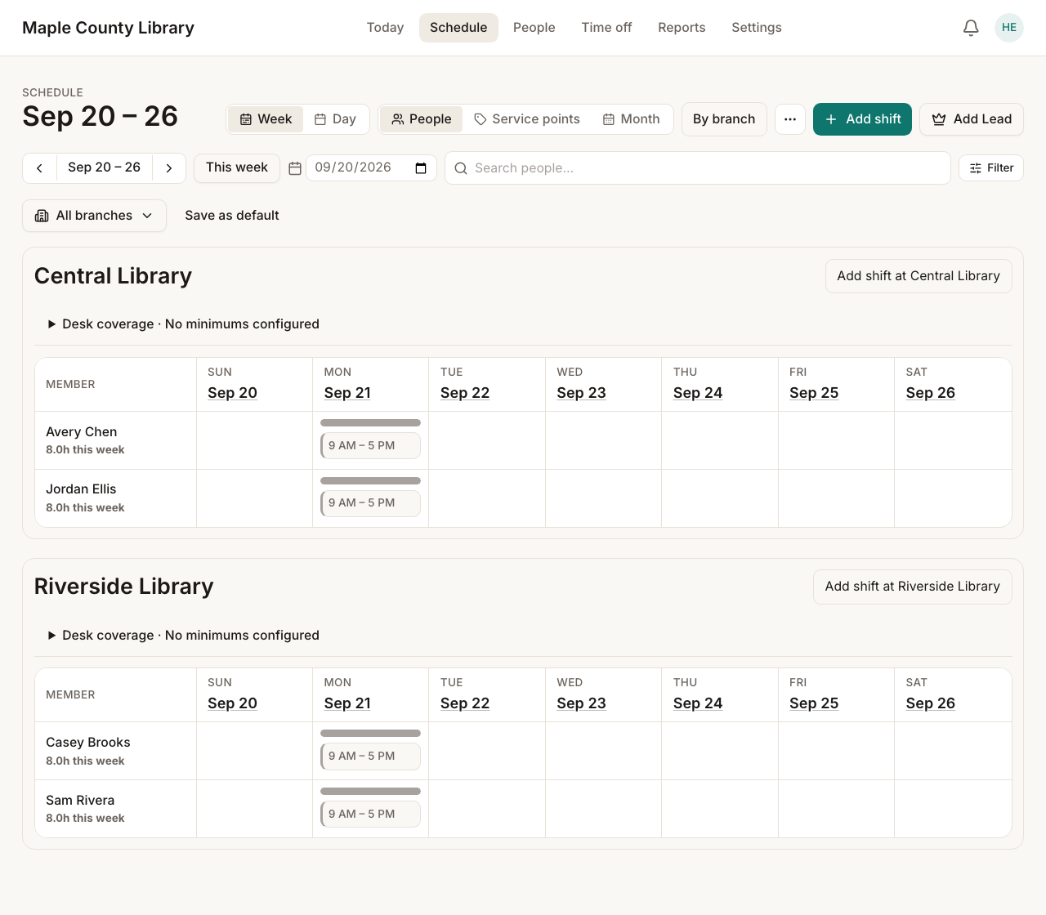The image size is (1046, 915).
Task: Select the Casey Brooks member name
Action: tap(88, 743)
